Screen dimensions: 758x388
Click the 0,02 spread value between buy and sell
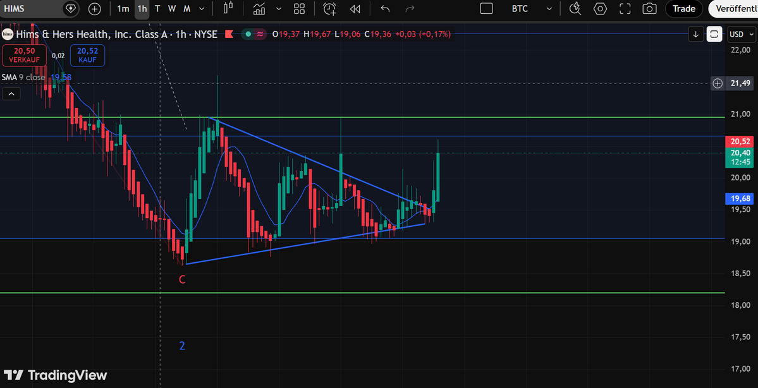coord(58,56)
